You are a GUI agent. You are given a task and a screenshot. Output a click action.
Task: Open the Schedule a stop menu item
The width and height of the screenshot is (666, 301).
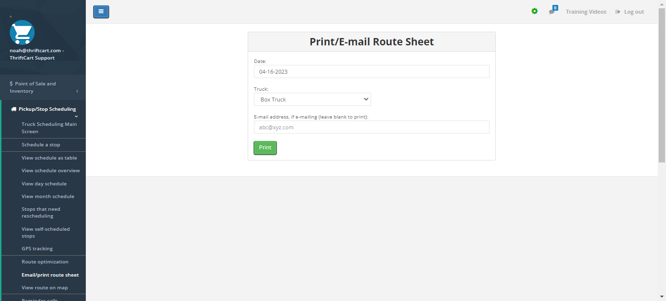point(40,144)
